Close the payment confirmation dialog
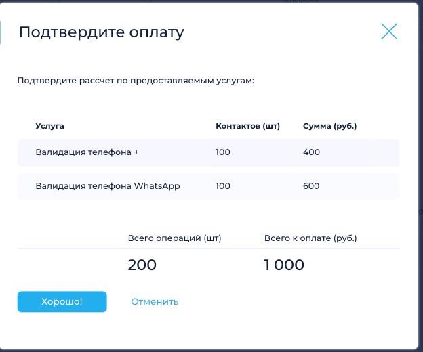Screen dimensions: 423x352 click(389, 31)
